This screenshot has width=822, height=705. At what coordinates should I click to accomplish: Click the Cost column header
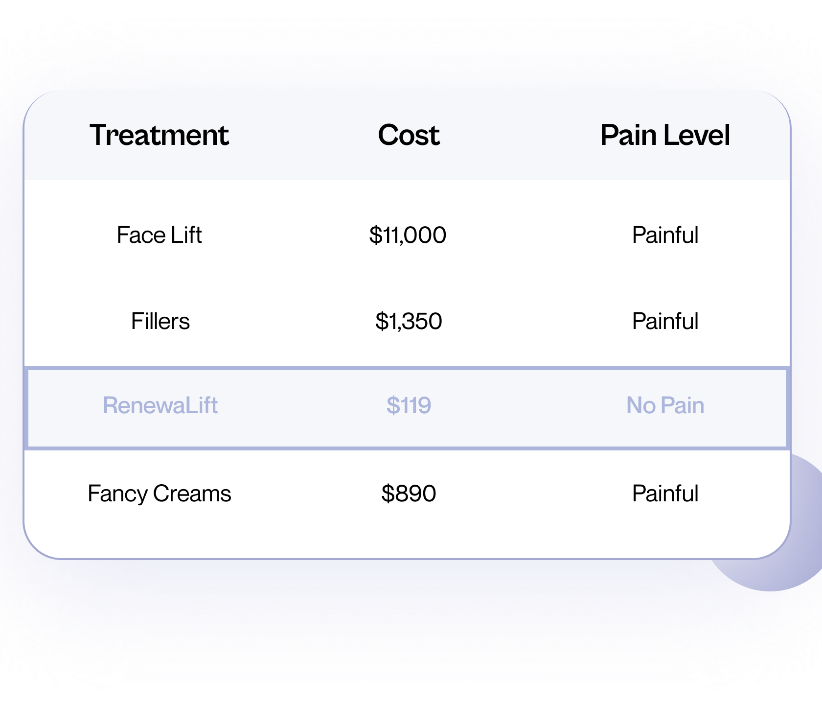click(x=409, y=135)
